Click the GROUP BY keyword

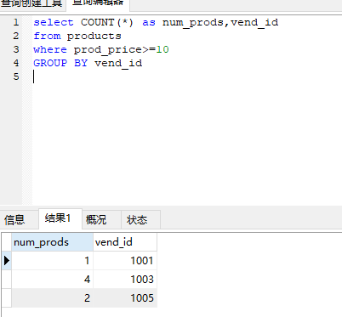click(60, 63)
